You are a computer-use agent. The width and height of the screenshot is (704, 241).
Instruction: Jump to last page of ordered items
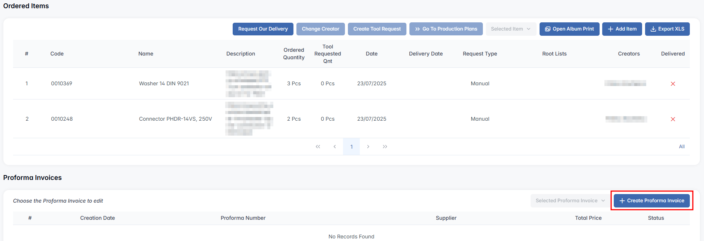coord(385,147)
